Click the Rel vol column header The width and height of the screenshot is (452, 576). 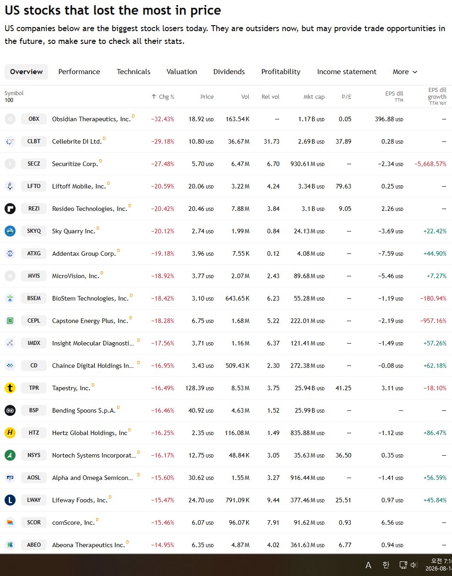click(x=270, y=97)
